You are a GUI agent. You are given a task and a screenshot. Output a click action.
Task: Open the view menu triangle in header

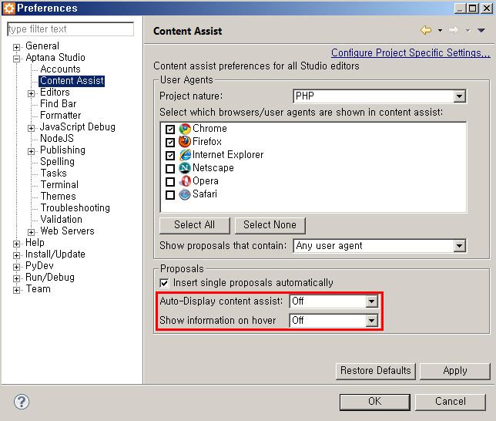point(481,30)
